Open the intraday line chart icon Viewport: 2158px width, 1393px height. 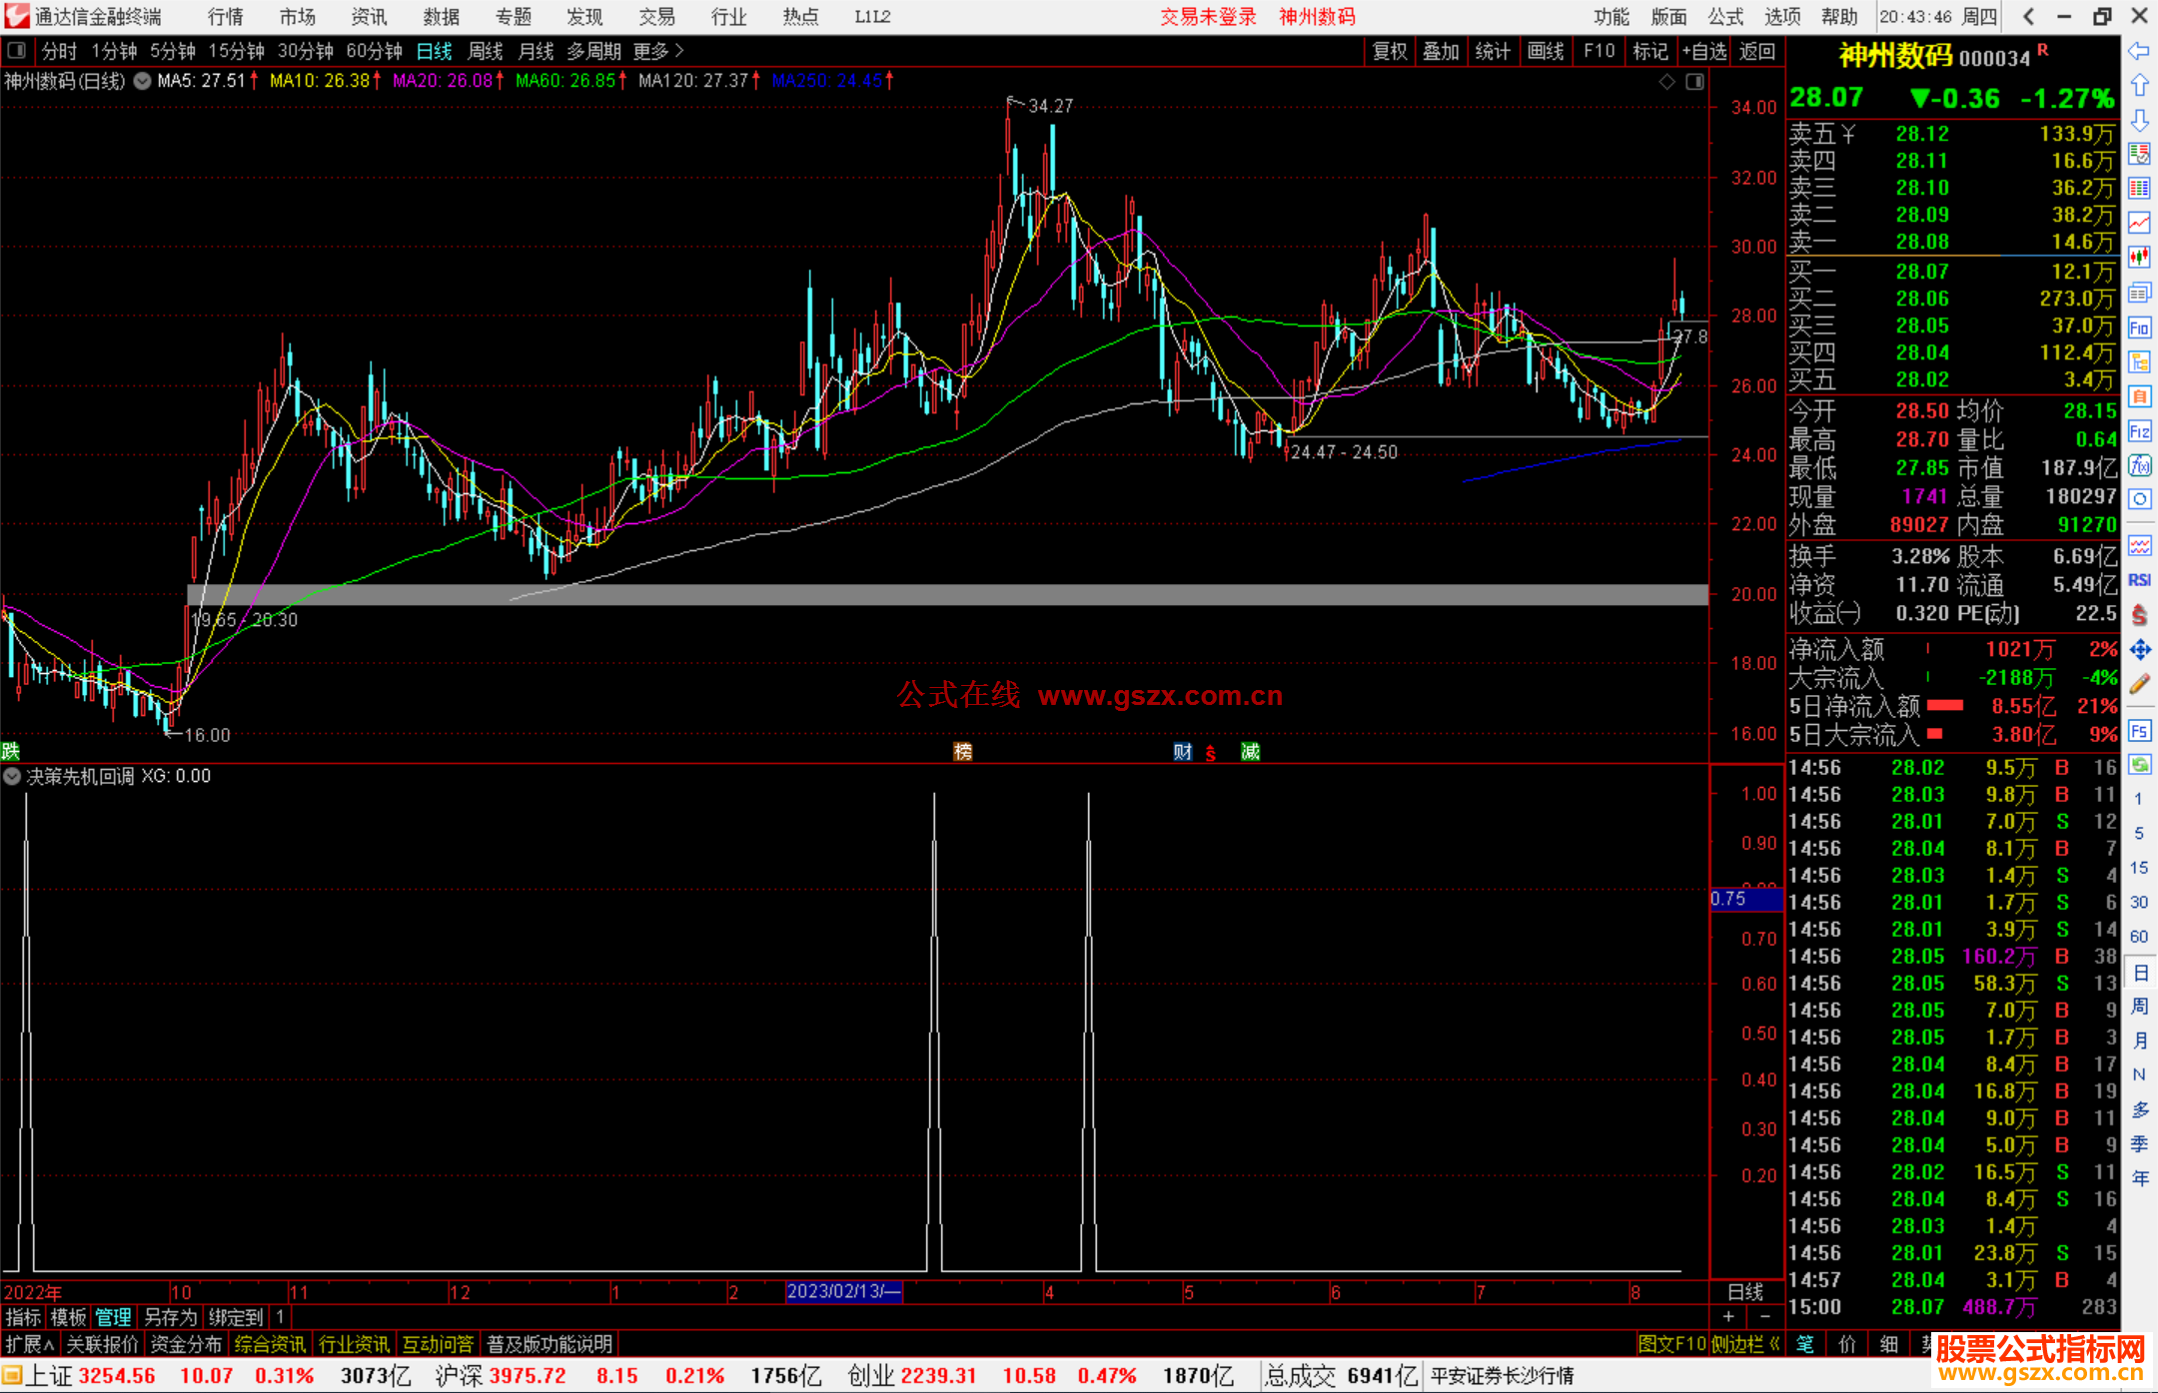tap(2139, 223)
